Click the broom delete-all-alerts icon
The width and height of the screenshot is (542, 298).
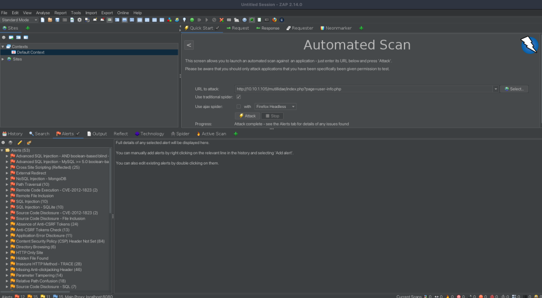tap(29, 142)
